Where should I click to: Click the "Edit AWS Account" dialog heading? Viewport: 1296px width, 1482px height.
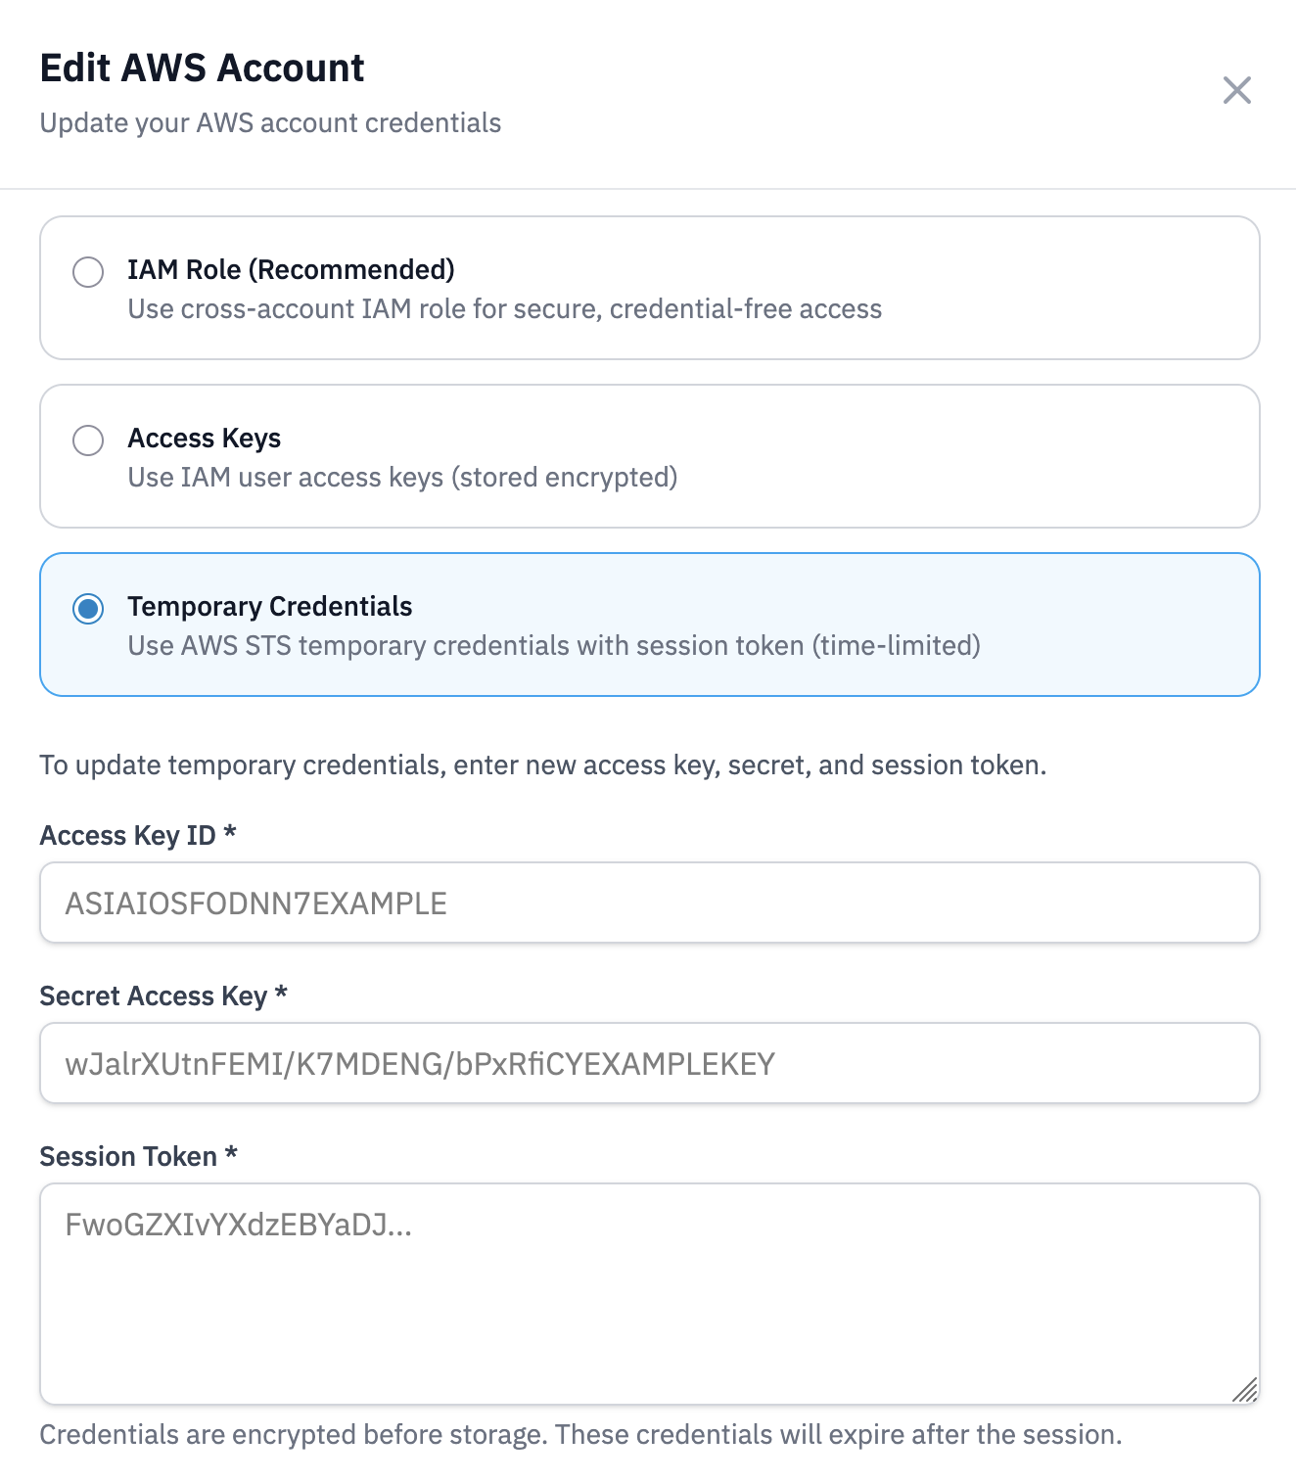click(x=202, y=69)
